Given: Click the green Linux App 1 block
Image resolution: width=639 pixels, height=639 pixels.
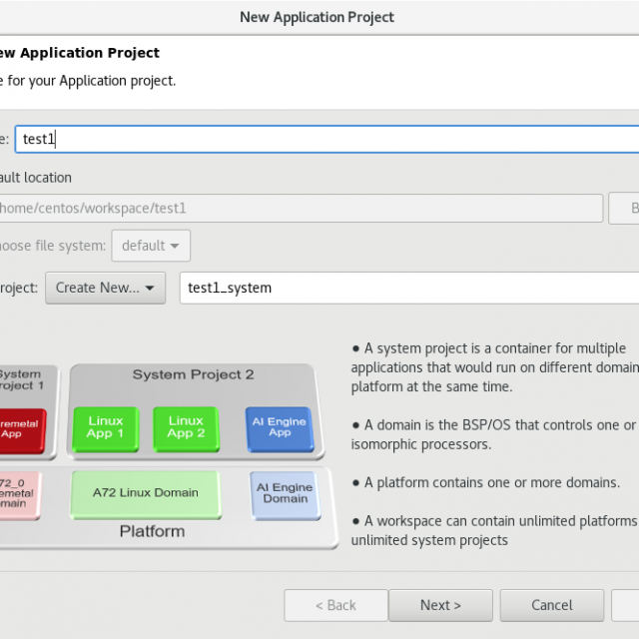Looking at the screenshot, I should pos(106,427).
